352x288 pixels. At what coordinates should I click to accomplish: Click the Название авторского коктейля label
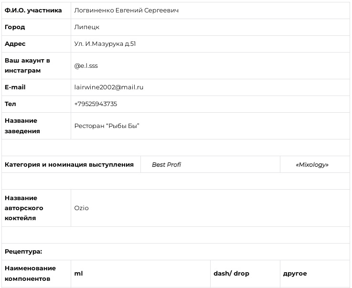[24, 208]
